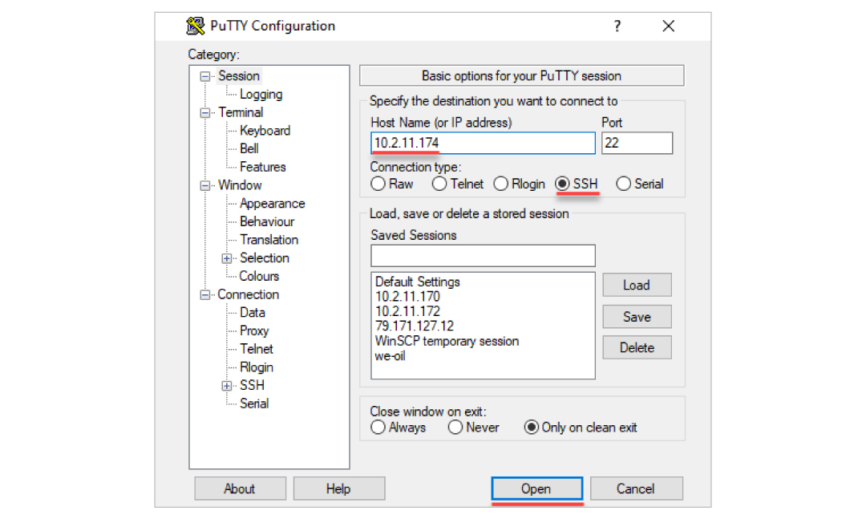Click the Host Name input field

(483, 144)
